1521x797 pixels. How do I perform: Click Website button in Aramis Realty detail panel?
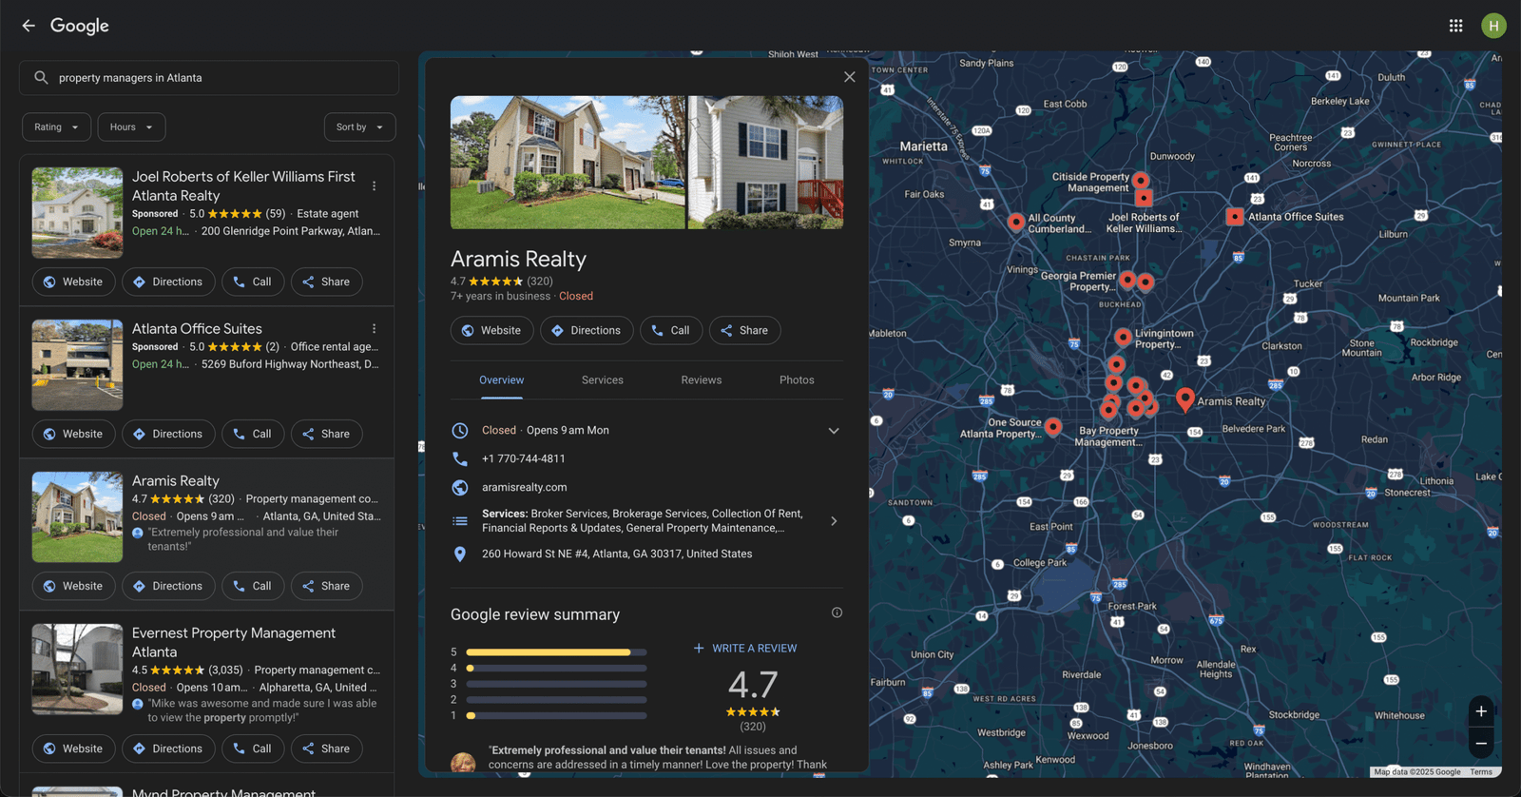point(491,331)
